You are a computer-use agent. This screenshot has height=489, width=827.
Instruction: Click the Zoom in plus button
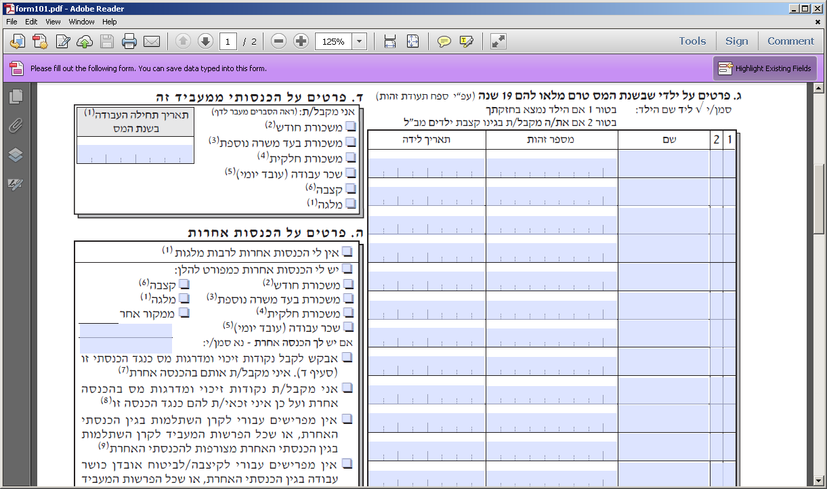point(301,41)
